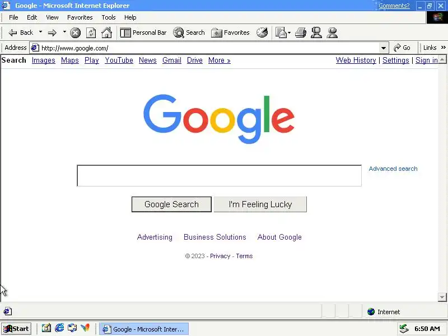Click the Back arrow toolbar button
The height and width of the screenshot is (336, 448).
(21, 32)
